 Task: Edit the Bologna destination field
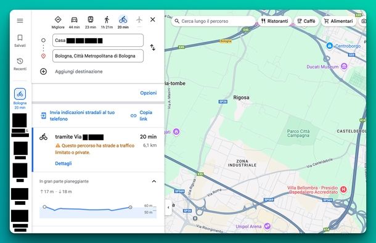[98, 56]
